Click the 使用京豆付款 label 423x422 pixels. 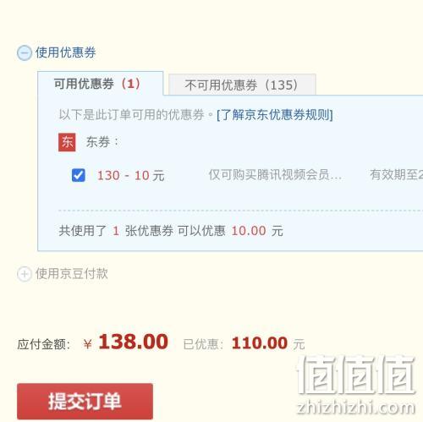pos(72,273)
